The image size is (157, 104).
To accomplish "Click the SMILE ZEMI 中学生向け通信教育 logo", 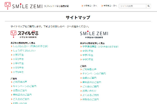I will coord(94,35).
